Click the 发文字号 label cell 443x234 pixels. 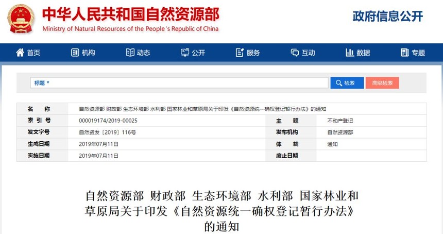click(42, 132)
